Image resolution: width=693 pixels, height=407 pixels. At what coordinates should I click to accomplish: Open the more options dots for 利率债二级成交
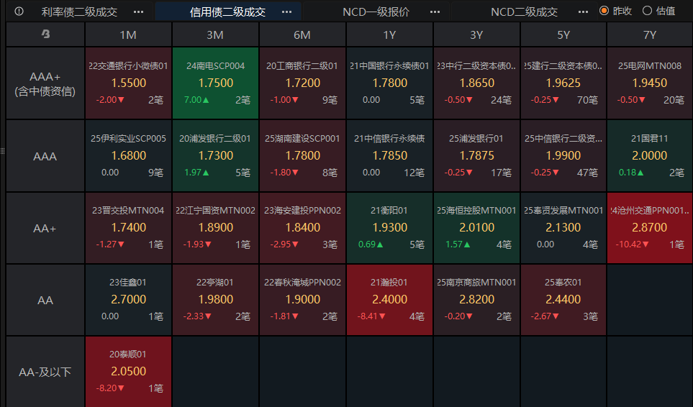[x=138, y=12]
